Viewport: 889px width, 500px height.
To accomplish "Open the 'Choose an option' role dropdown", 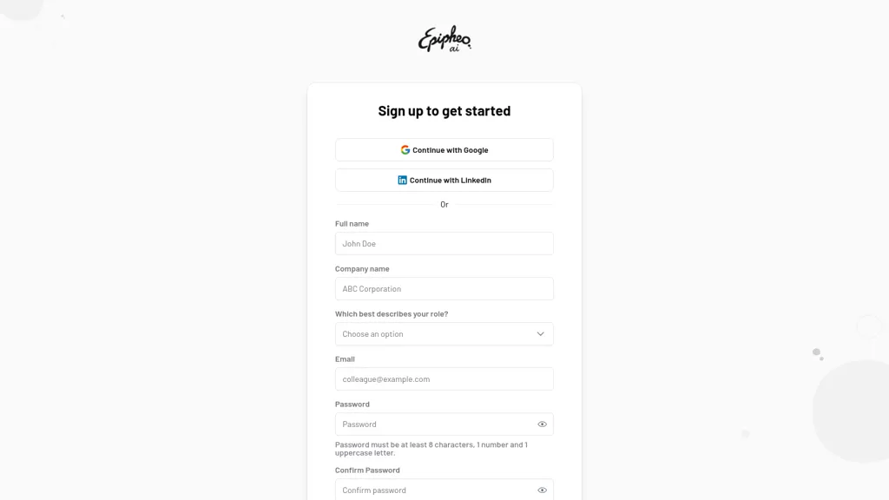I will tap(434, 334).
